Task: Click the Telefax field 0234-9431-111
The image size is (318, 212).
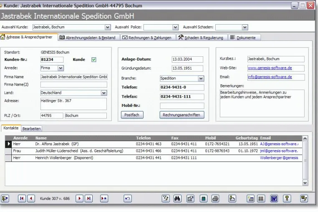Action: click(x=182, y=96)
